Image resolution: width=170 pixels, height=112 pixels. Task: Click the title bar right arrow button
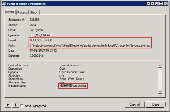click(x=152, y=4)
